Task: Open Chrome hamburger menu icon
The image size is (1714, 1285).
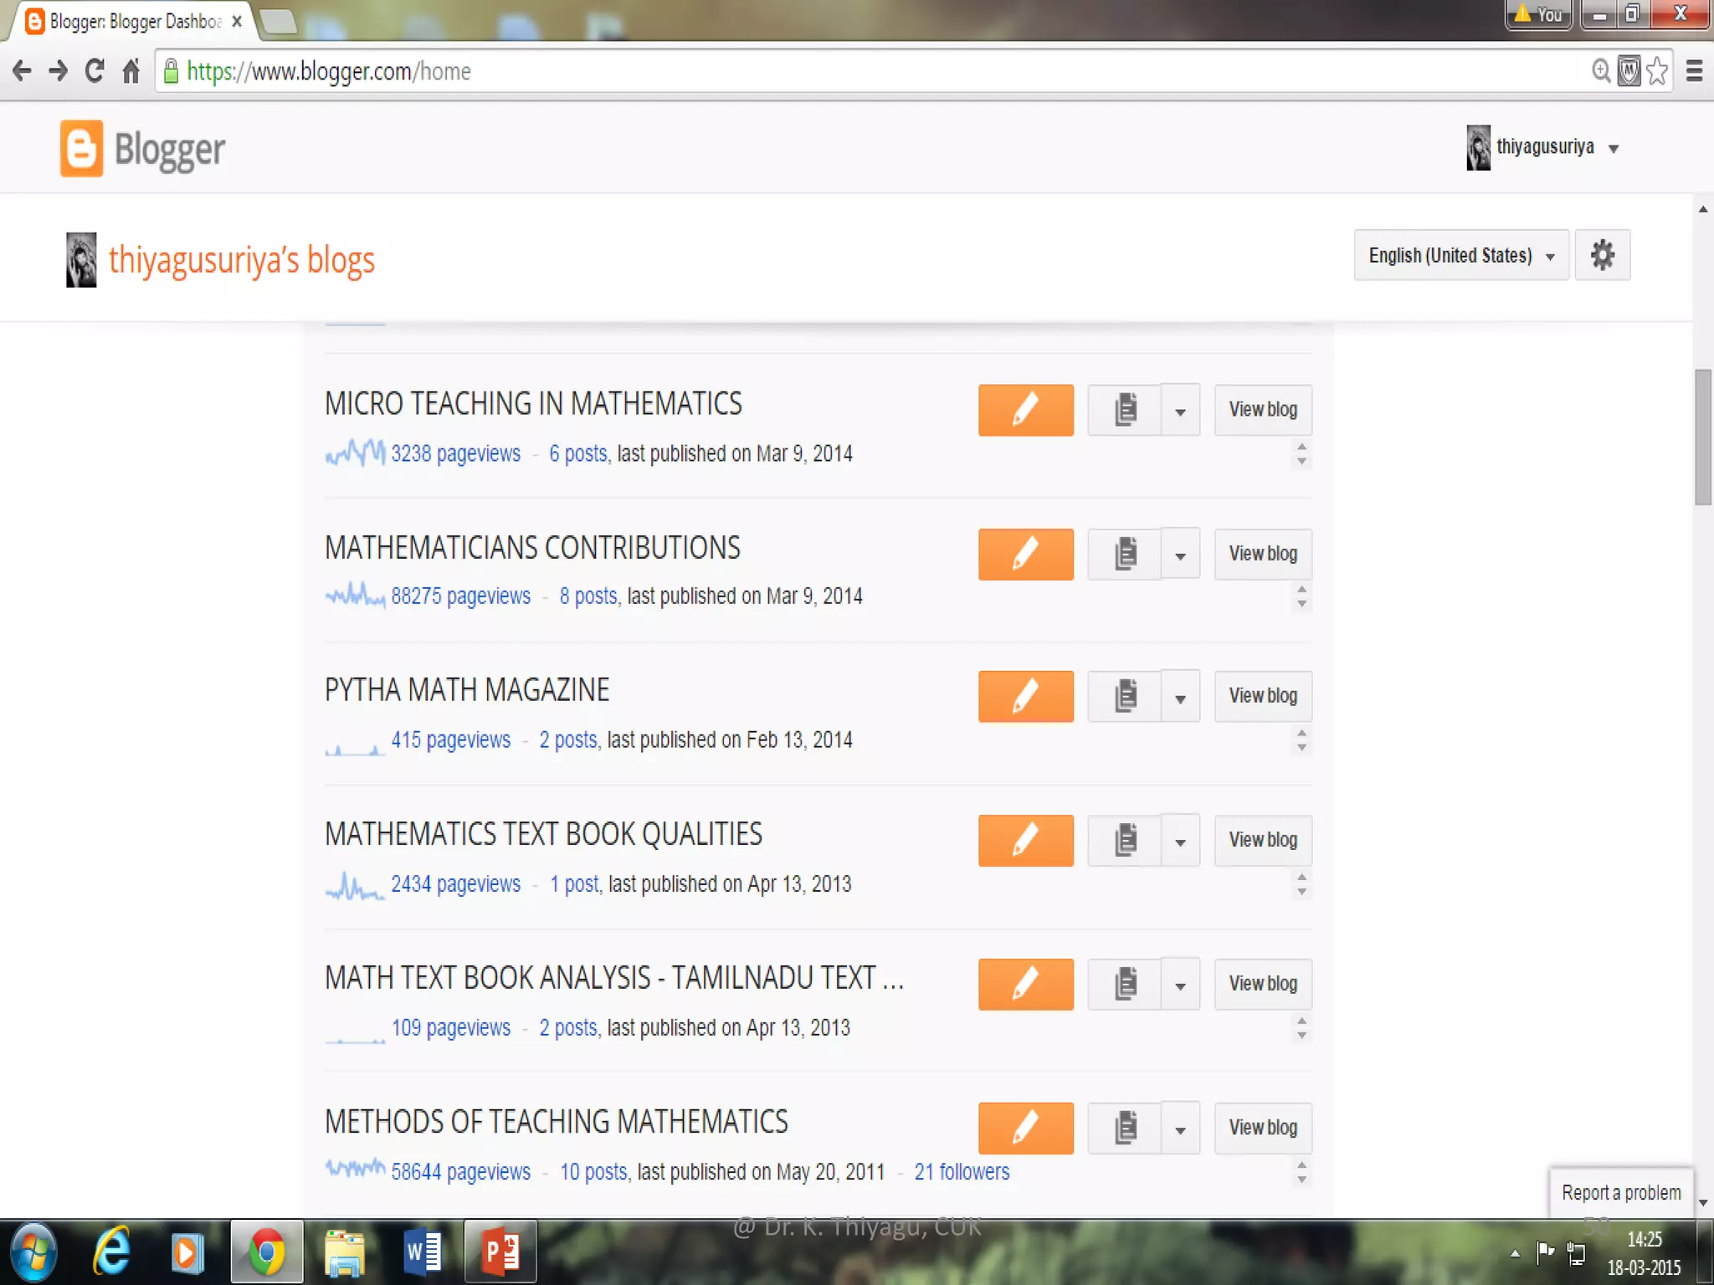Action: [1694, 71]
